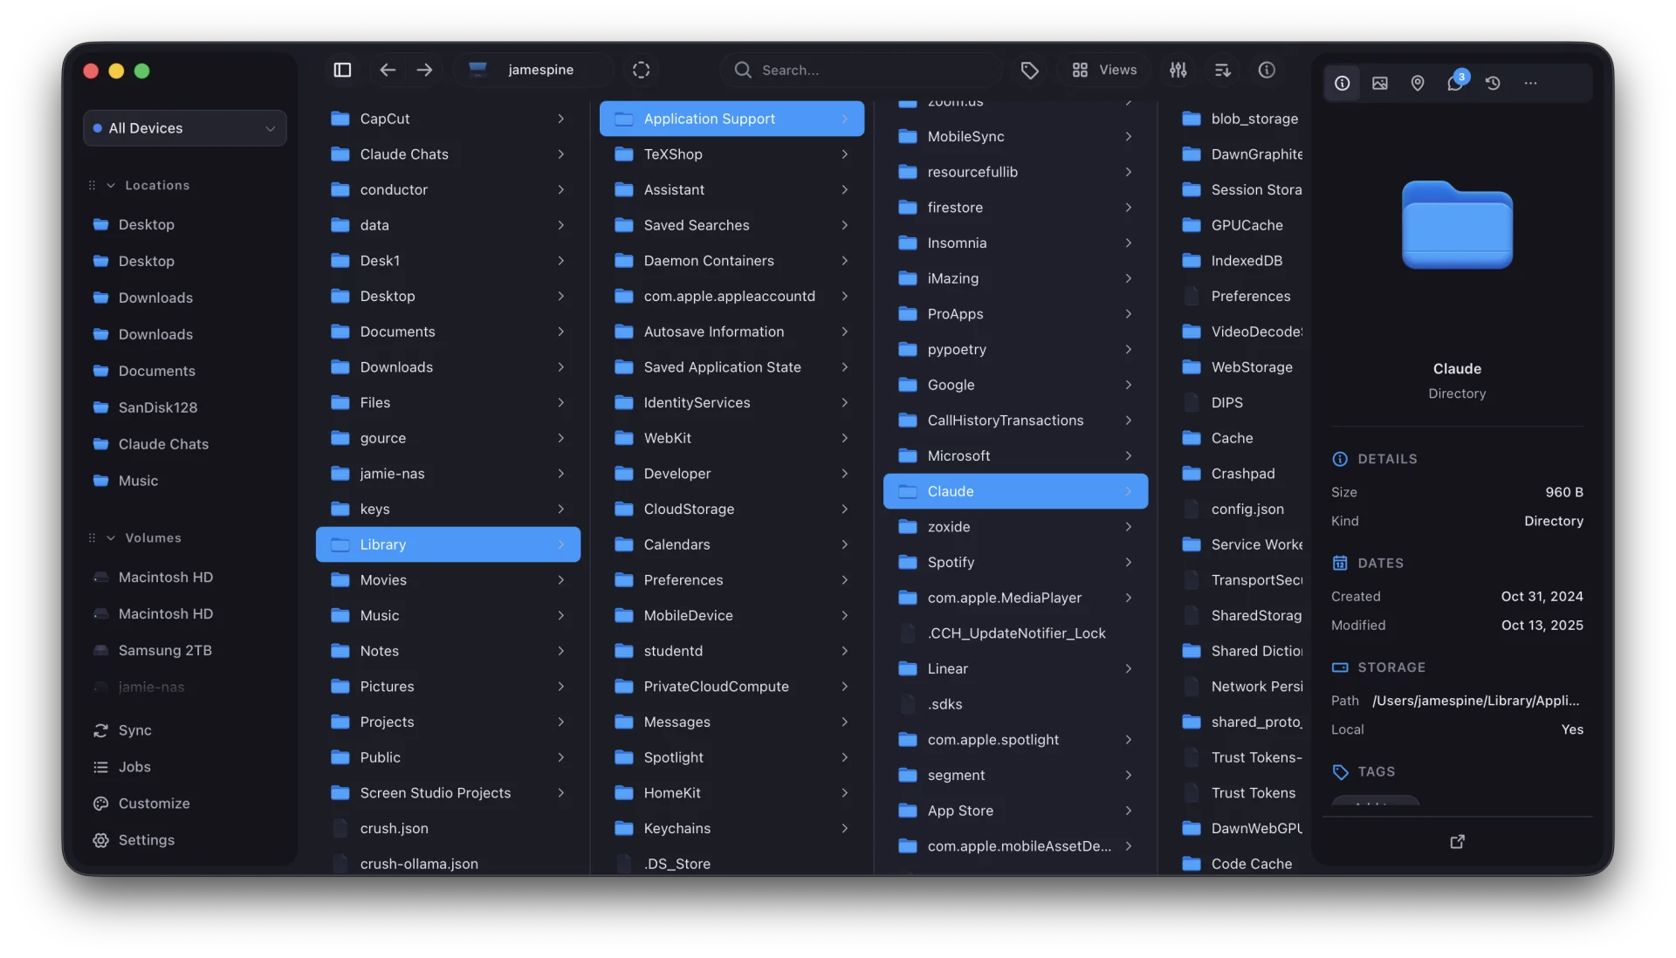Collapse the Volumes section
The height and width of the screenshot is (958, 1676).
(110, 537)
